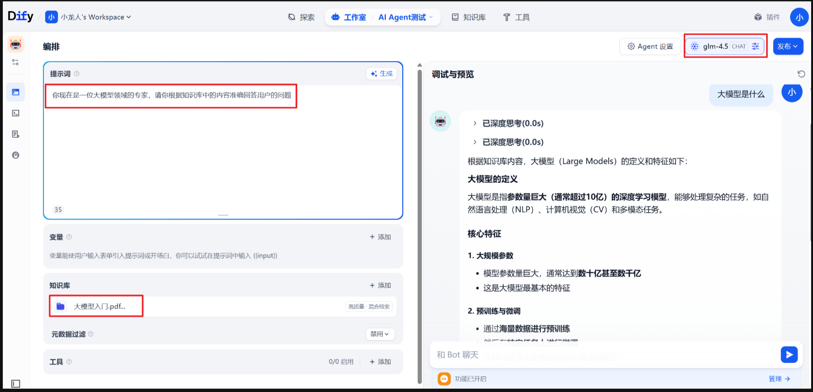This screenshot has height=392, width=813.
Task: Click into the prompt text editor
Action: point(223,147)
